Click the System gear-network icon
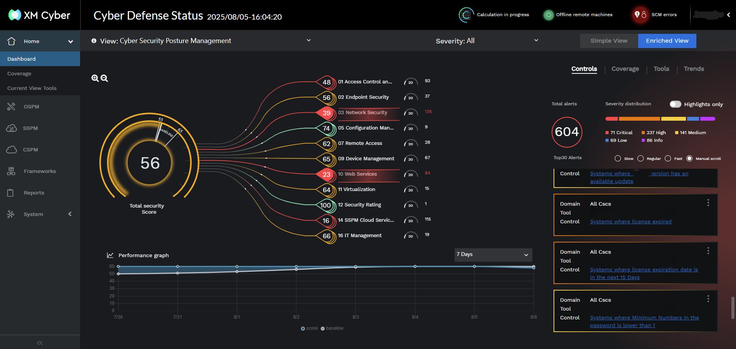Screen dimensions: 736x349 (11, 214)
